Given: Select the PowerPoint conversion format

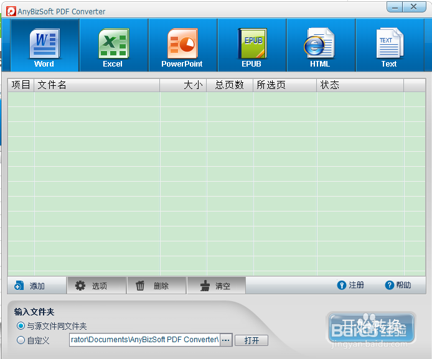Looking at the screenshot, I should pyautogui.click(x=183, y=45).
